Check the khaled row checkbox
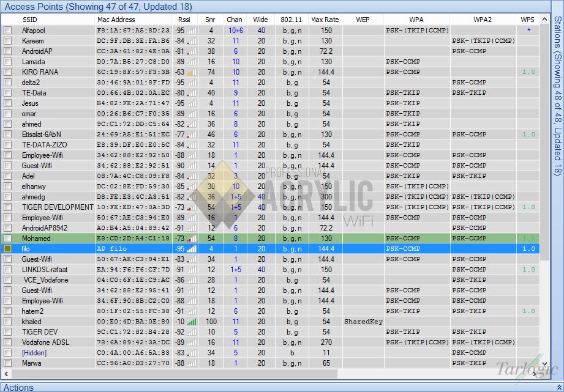This screenshot has height=392, width=564. click(x=7, y=322)
